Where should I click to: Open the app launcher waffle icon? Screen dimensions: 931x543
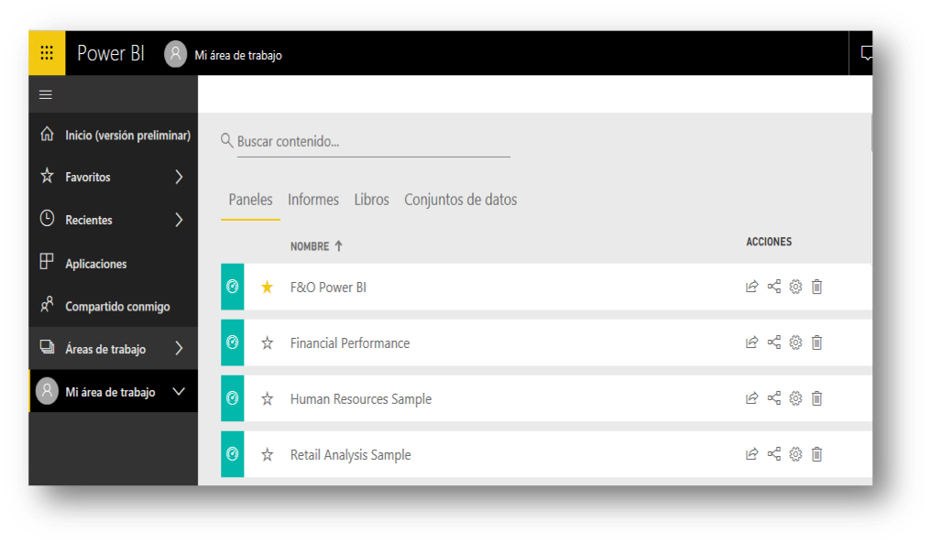pyautogui.click(x=47, y=53)
